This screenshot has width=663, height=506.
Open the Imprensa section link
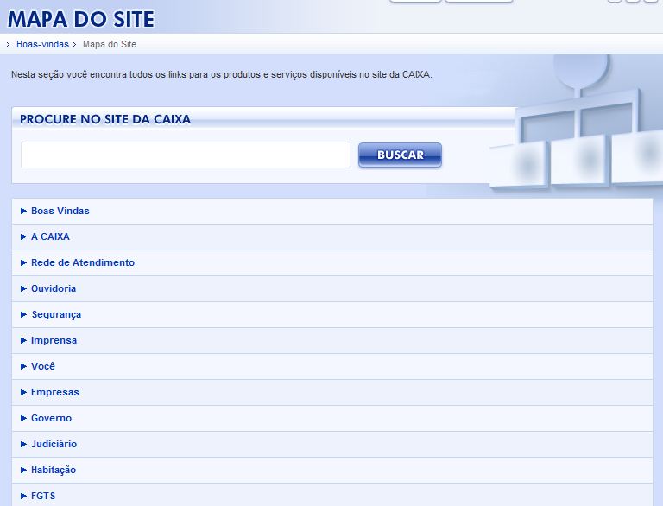54,340
